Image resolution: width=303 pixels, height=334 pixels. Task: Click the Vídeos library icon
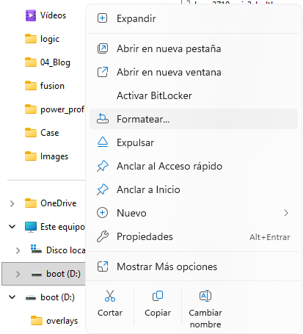pos(31,15)
